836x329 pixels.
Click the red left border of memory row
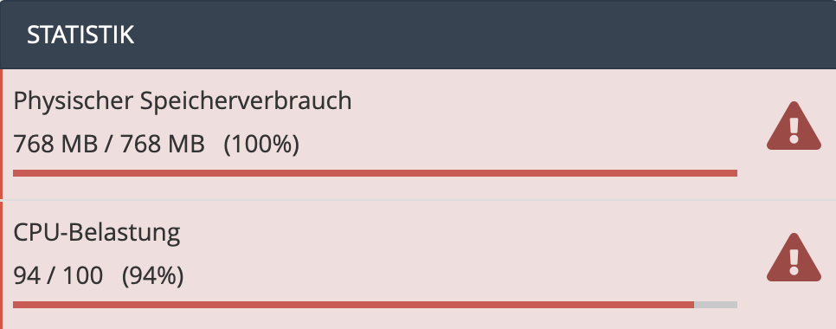(x=1, y=134)
